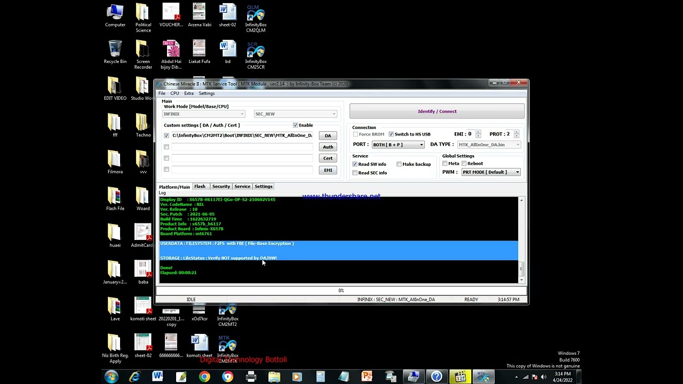The height and width of the screenshot is (384, 683).
Task: Open the SEC_NEW CPU dropdown
Action: 296,114
